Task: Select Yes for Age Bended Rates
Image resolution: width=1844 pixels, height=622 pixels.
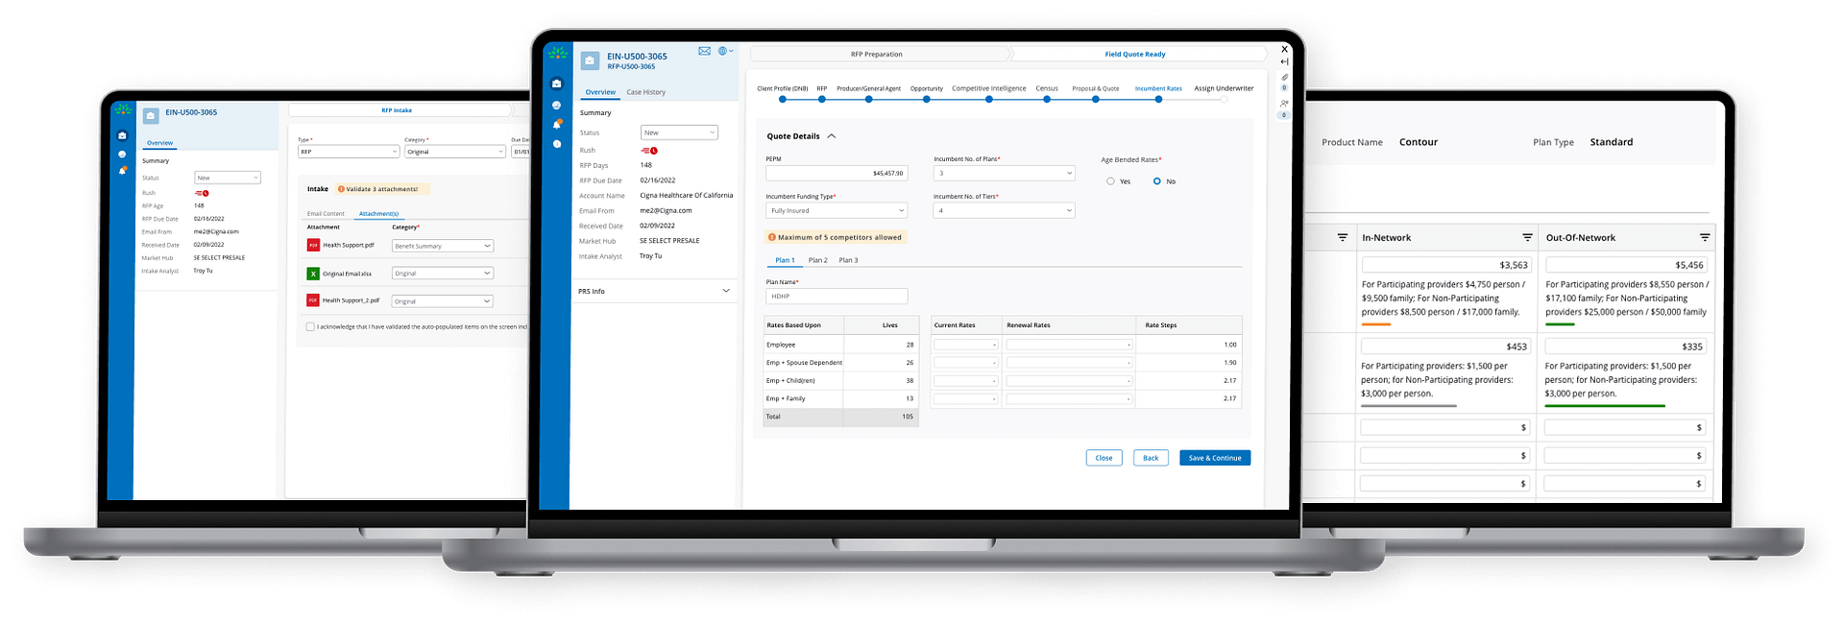Action: [x=1110, y=181]
